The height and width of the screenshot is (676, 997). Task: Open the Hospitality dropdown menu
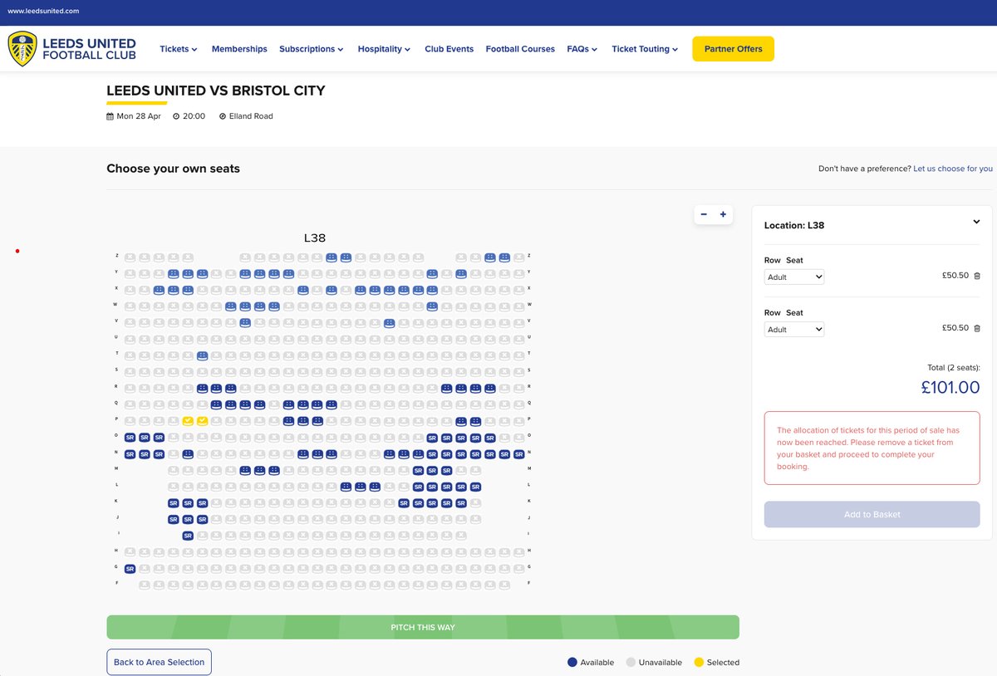[x=385, y=49]
